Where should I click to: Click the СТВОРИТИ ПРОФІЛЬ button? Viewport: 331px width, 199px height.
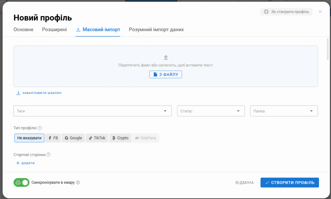point(290,183)
